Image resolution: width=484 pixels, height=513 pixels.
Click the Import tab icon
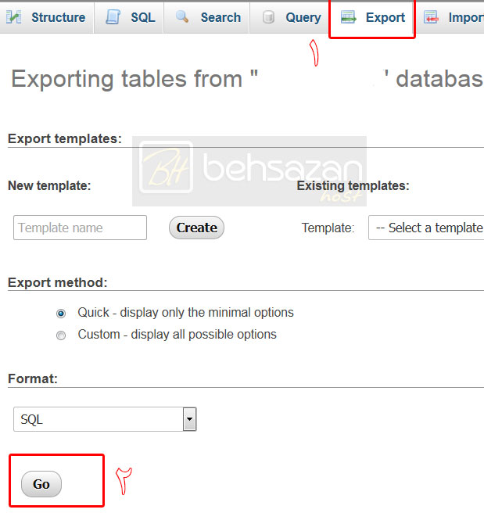pos(431,17)
